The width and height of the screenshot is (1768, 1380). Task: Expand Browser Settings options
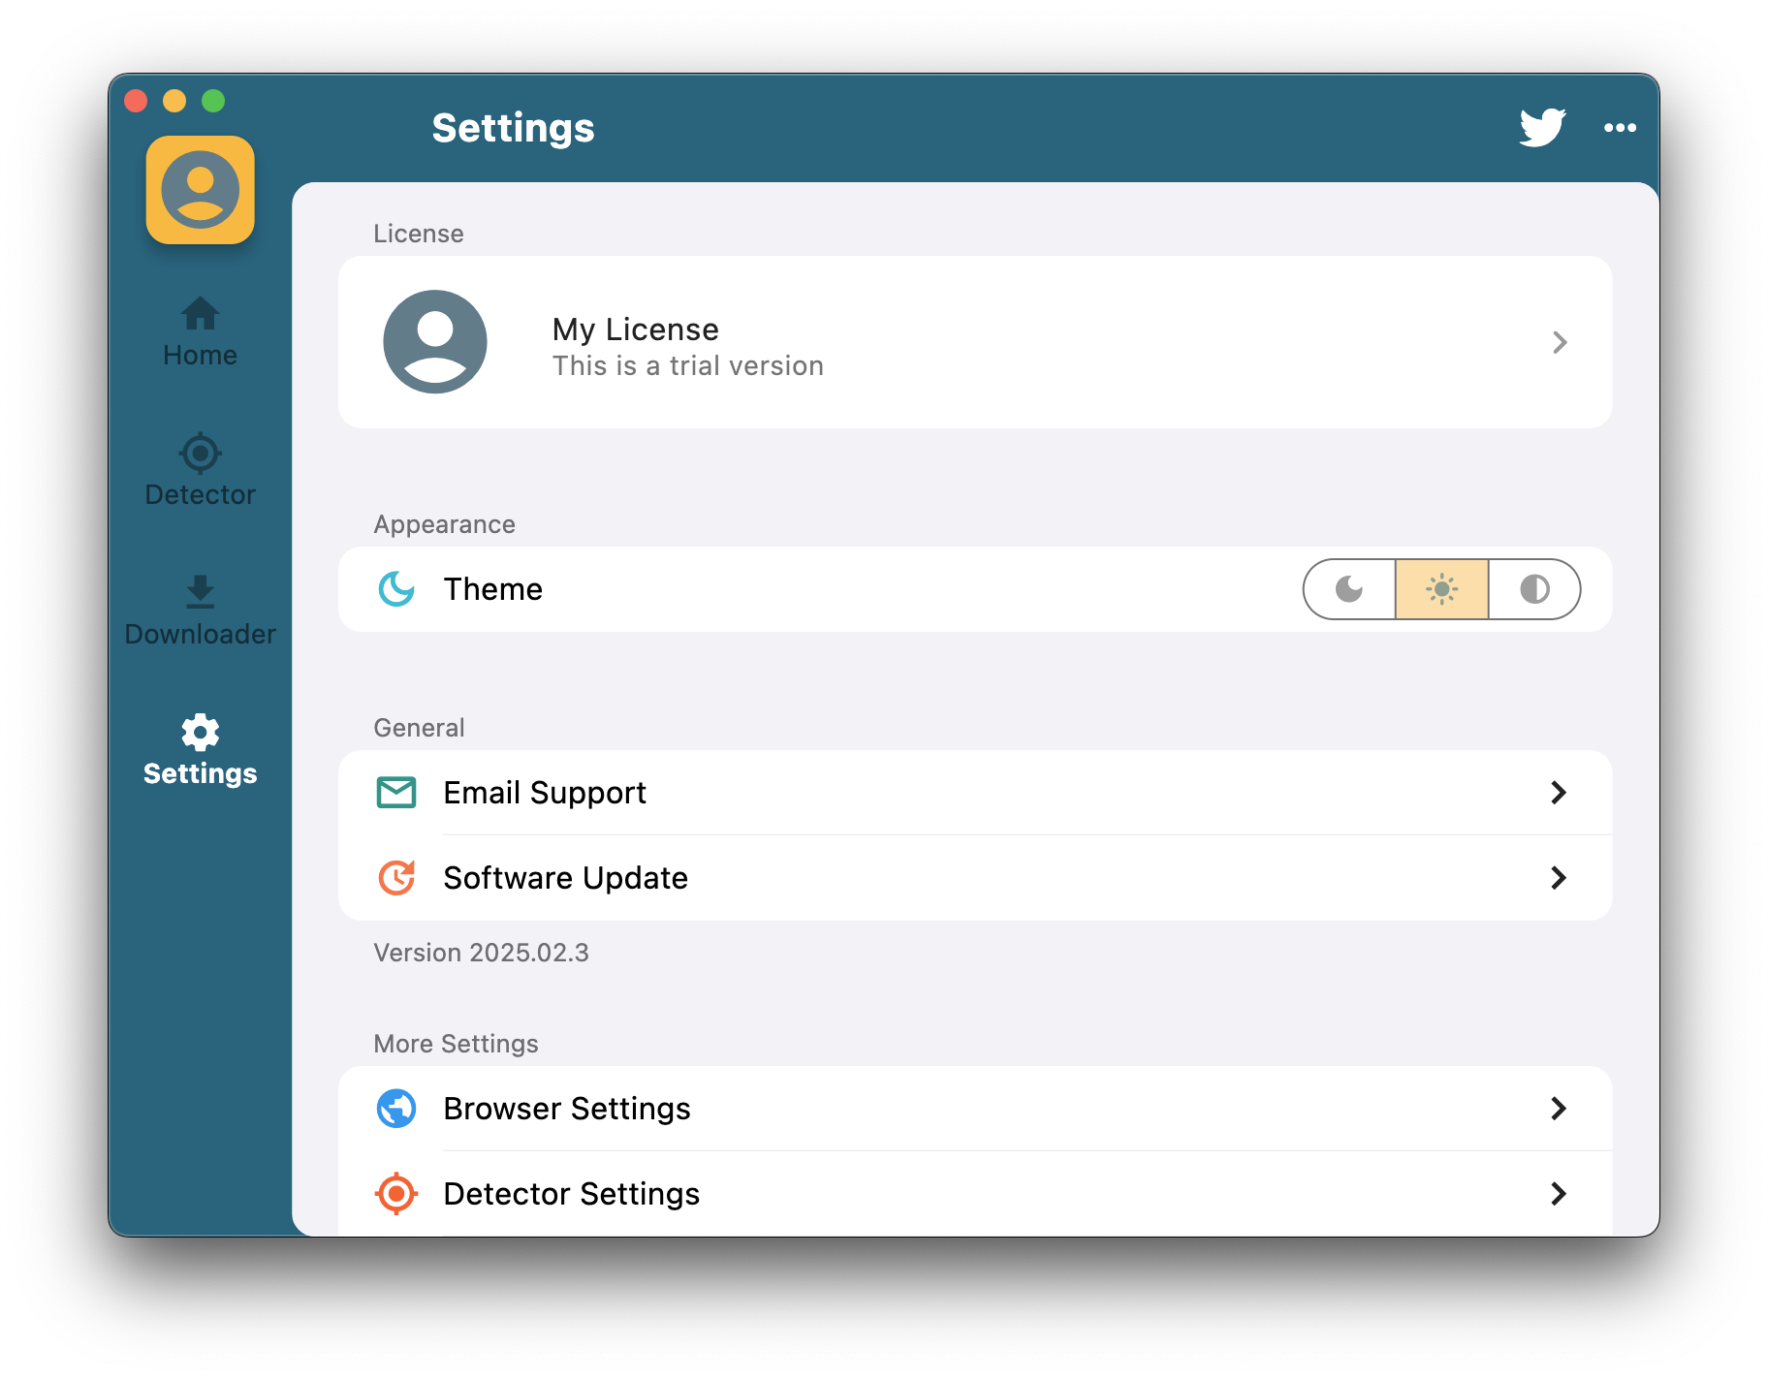(x=1559, y=1108)
